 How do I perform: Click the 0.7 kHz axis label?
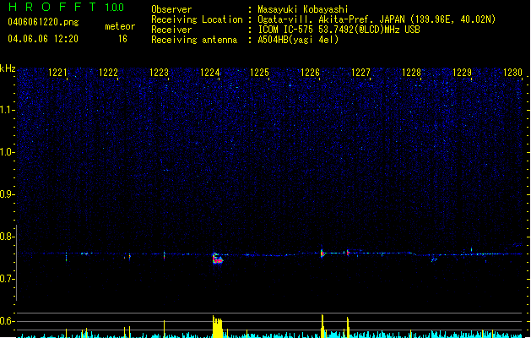[7, 279]
